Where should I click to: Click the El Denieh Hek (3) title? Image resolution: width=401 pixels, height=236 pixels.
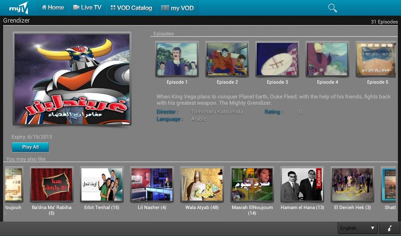point(352,208)
